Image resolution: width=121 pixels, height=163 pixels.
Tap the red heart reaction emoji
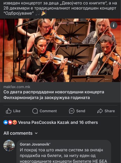(10, 123)
